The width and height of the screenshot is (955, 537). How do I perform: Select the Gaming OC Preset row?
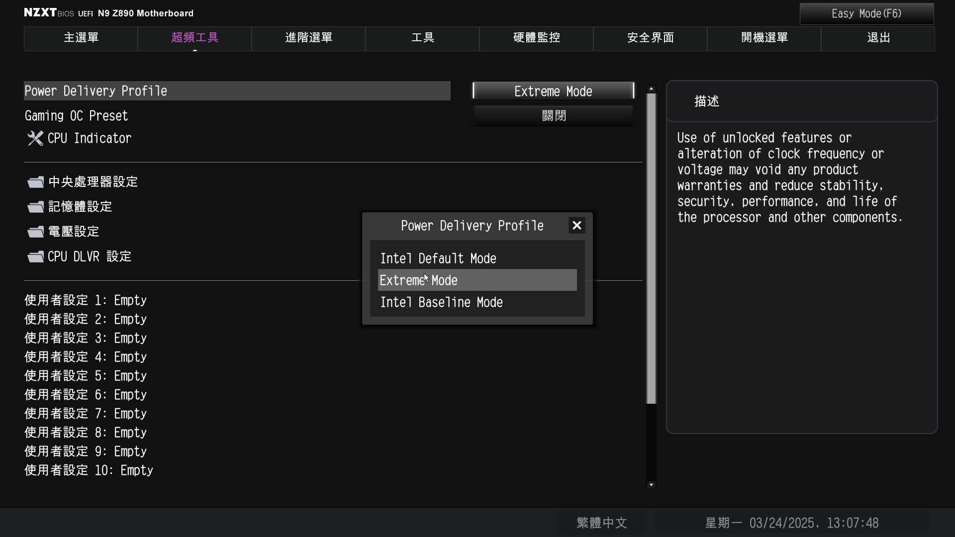[237, 116]
